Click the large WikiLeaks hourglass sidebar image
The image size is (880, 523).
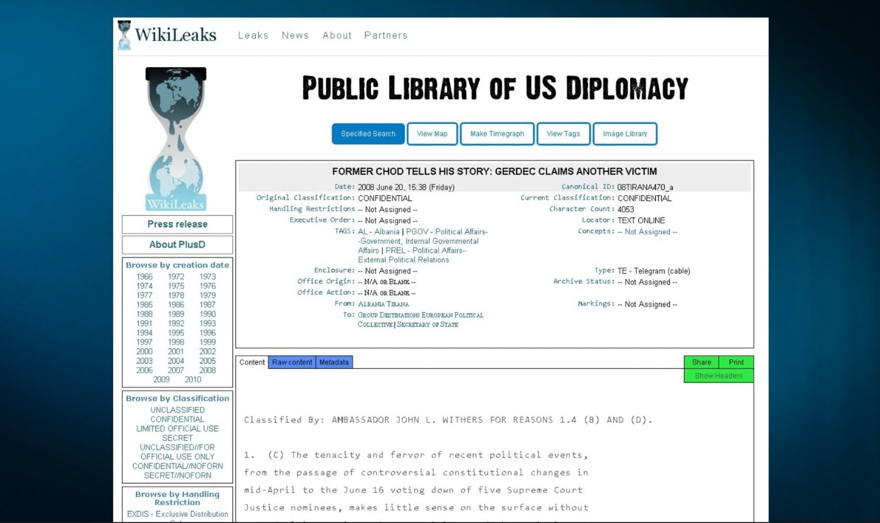(x=176, y=139)
